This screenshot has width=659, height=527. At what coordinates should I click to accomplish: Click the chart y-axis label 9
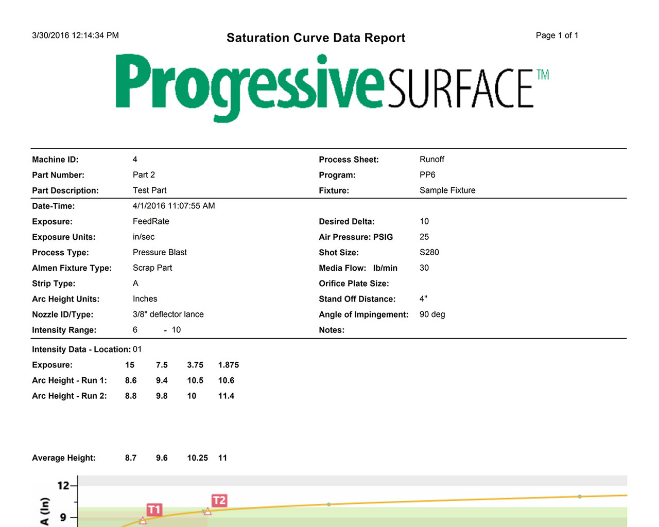(63, 517)
